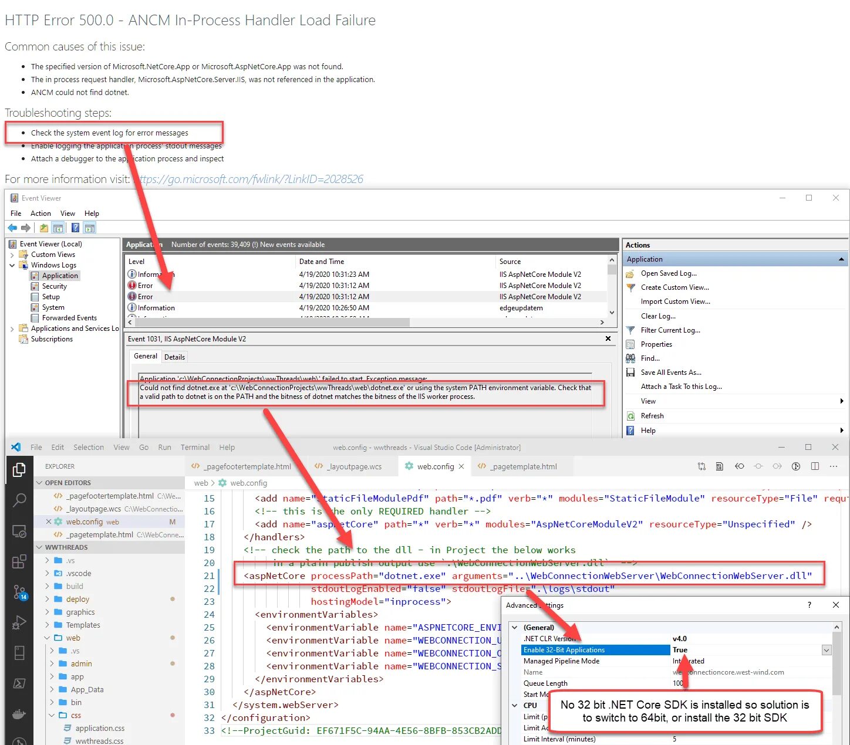The width and height of the screenshot is (850, 745).
Task: Click Forward arrow in Event Viewer toolbar
Action: point(25,228)
